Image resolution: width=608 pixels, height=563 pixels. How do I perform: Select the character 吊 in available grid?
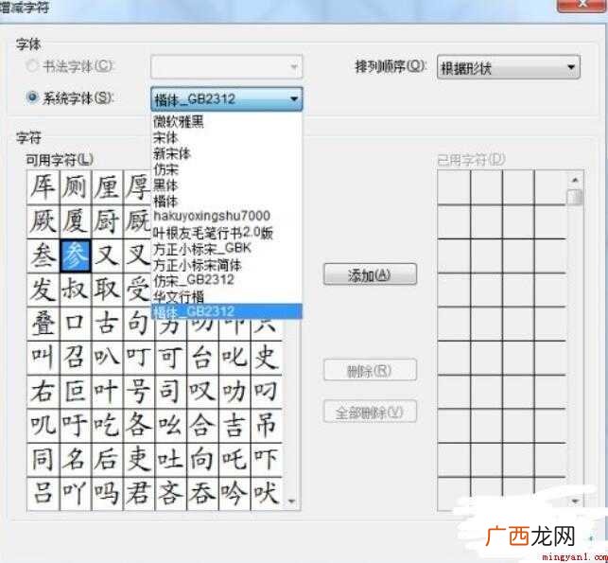(x=266, y=426)
